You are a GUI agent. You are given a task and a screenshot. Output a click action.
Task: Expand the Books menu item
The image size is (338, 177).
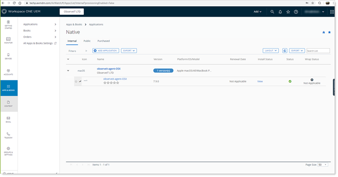coord(40,30)
